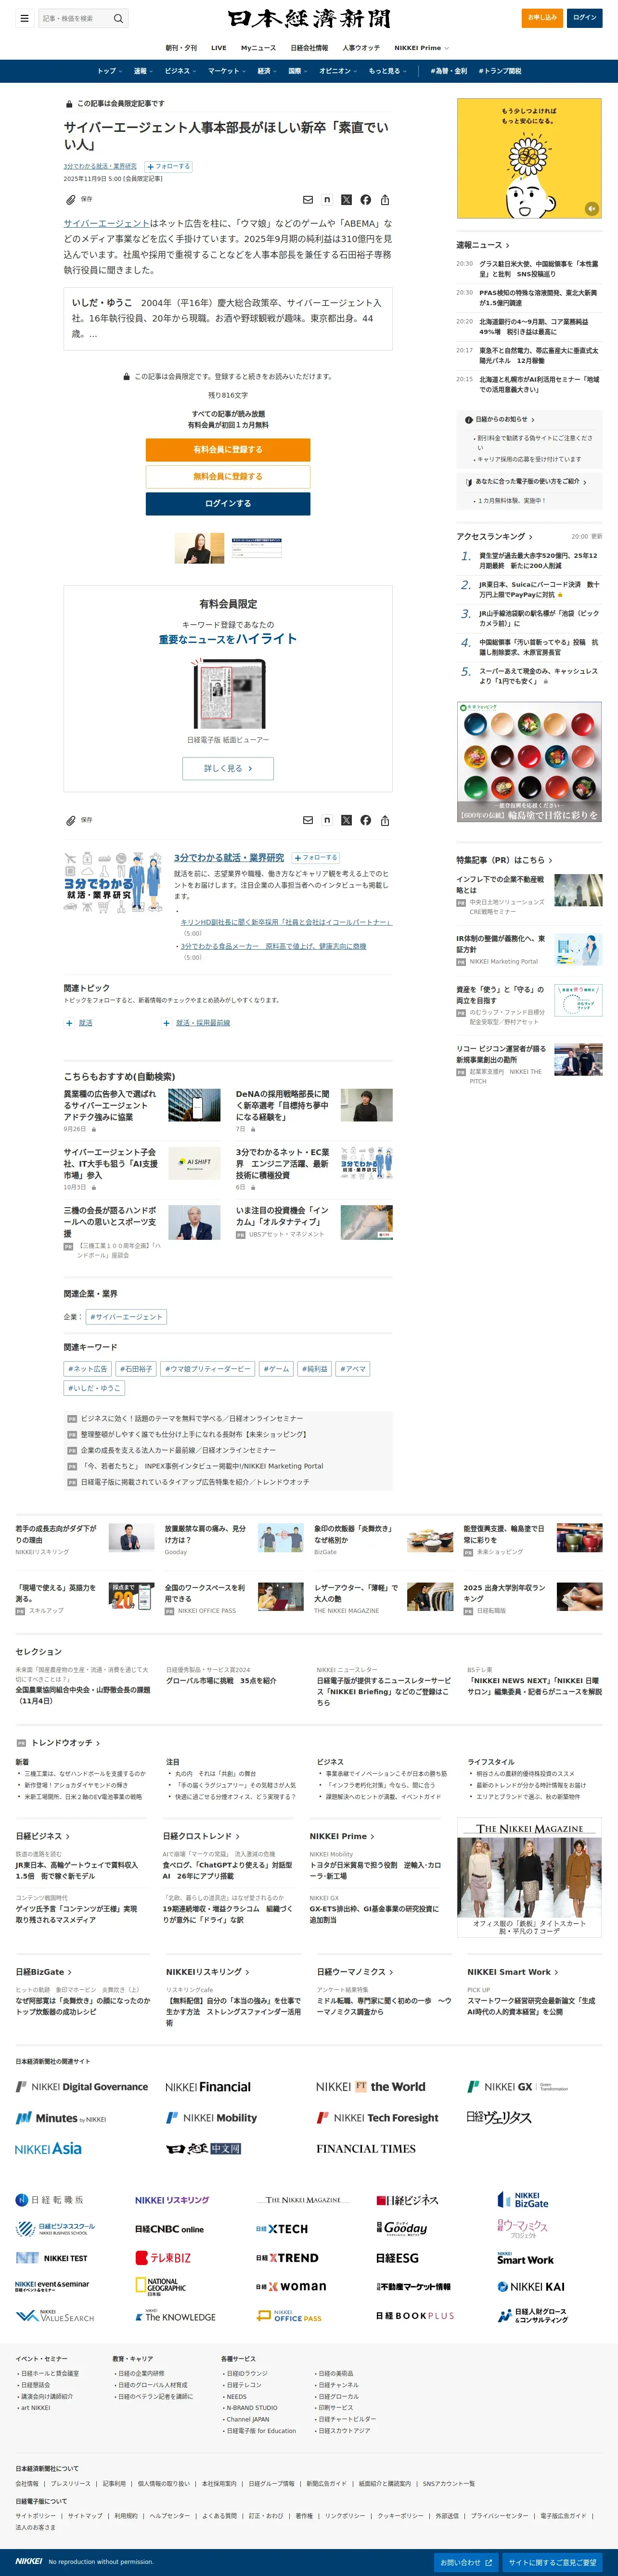Toggle フォローする next to the series heading
The height and width of the screenshot is (2576, 618).
tap(316, 858)
